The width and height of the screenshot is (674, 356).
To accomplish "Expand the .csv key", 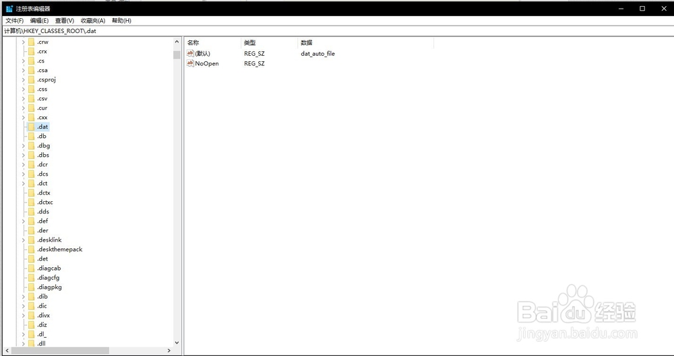I will coord(23,99).
